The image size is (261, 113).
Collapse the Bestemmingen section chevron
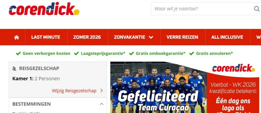pos(102,104)
